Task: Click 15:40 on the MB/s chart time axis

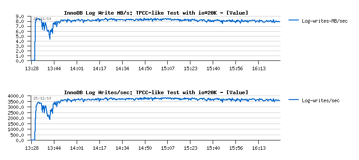Action: coord(213,69)
